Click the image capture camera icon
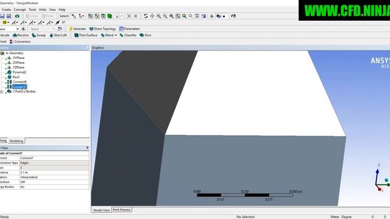The image size is (390, 219). [17, 16]
